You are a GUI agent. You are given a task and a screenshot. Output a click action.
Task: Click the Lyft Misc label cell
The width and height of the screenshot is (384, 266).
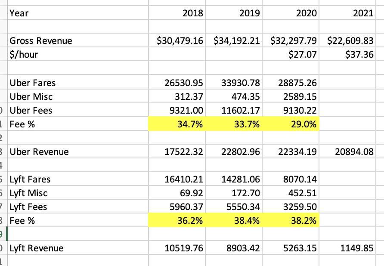click(x=78, y=193)
